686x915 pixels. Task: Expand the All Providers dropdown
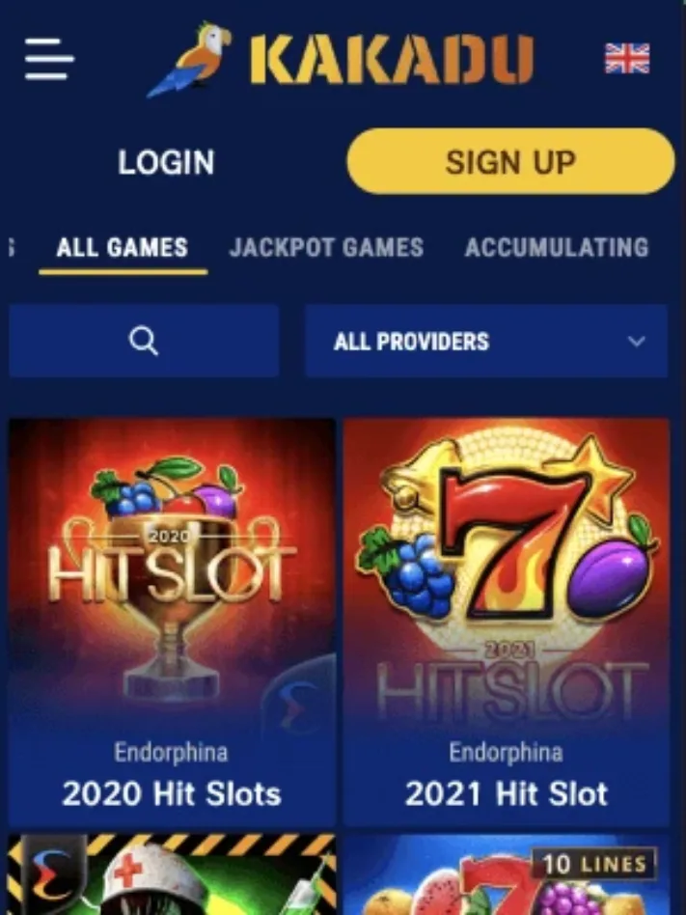pyautogui.click(x=486, y=341)
